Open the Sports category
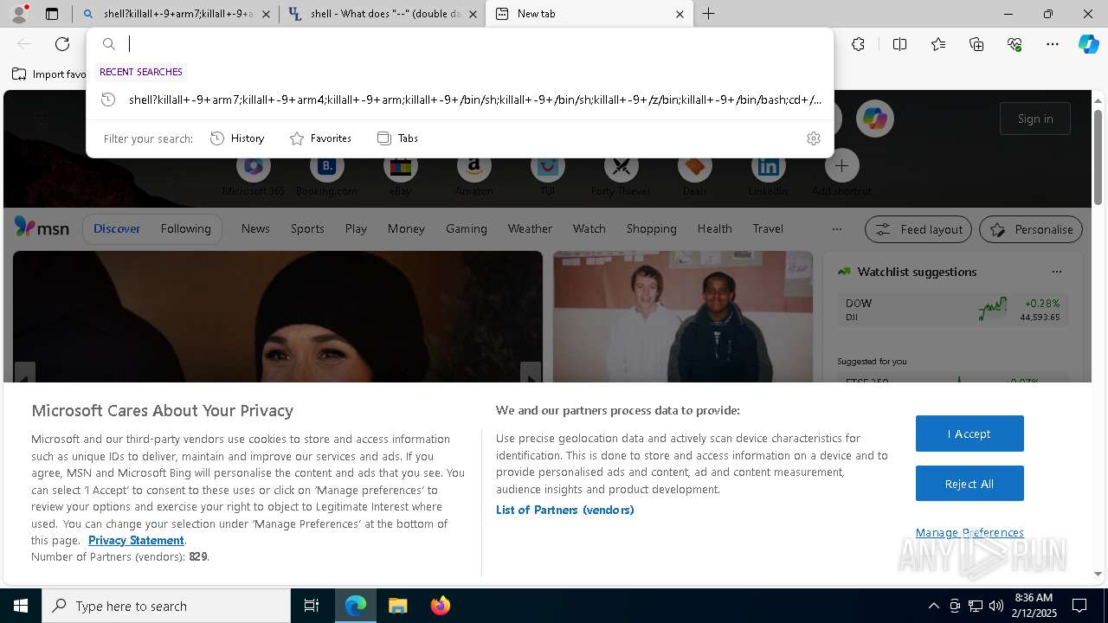This screenshot has height=623, width=1108. coord(307,228)
